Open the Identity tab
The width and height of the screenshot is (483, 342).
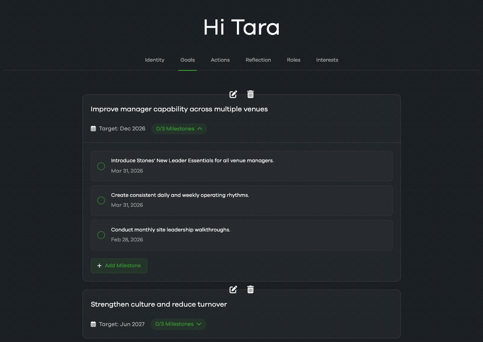tap(154, 60)
